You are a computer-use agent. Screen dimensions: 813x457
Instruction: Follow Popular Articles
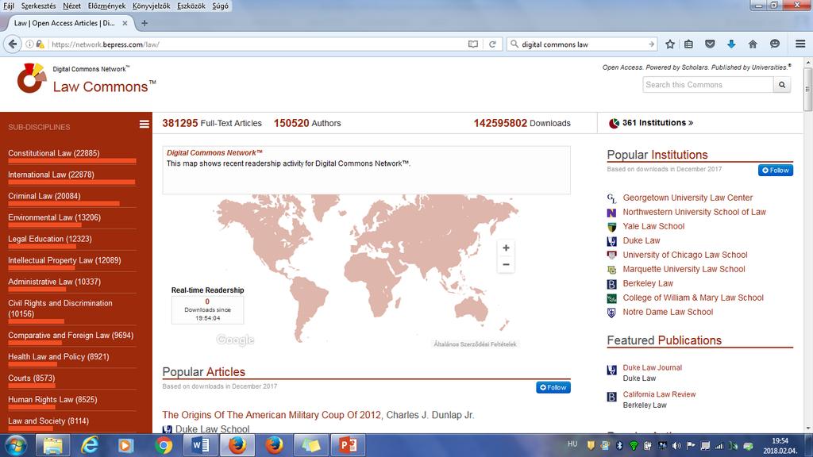tap(553, 387)
